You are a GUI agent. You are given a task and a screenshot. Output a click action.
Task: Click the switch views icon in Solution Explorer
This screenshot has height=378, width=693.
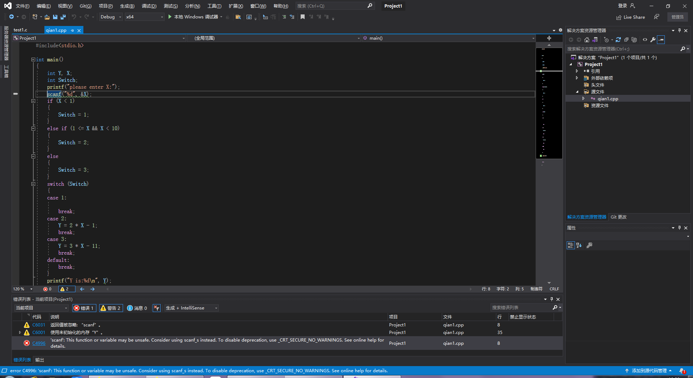[x=595, y=40]
